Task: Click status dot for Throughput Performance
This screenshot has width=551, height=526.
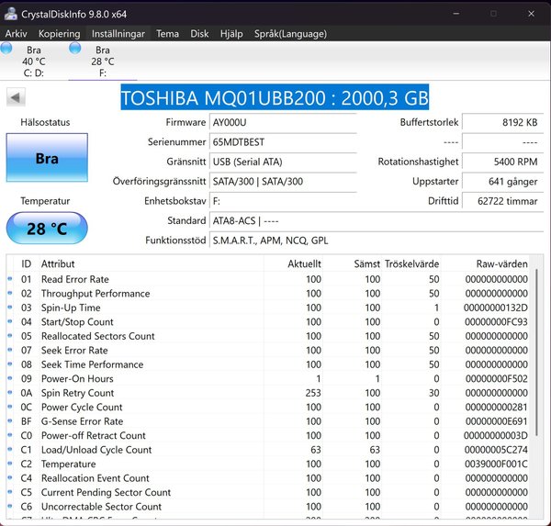Action: tap(10, 293)
